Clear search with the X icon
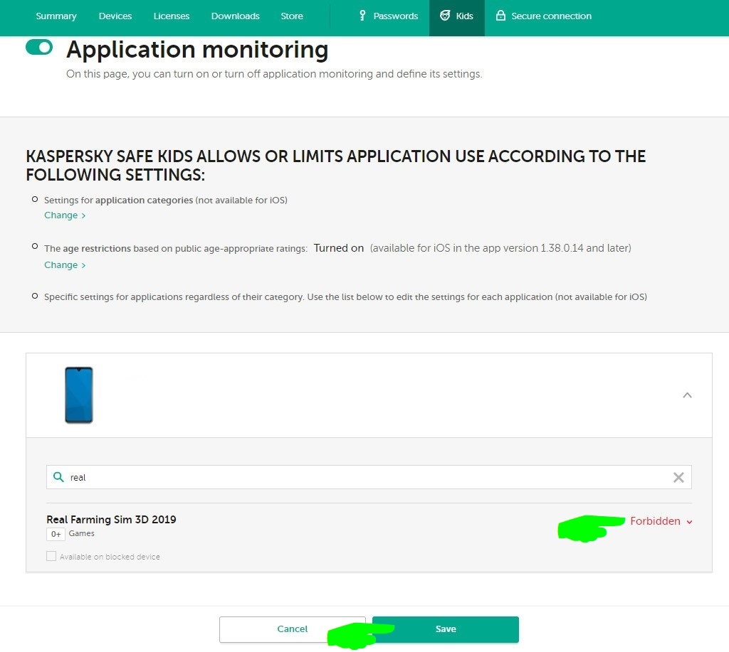This screenshot has width=729, height=652. point(678,477)
